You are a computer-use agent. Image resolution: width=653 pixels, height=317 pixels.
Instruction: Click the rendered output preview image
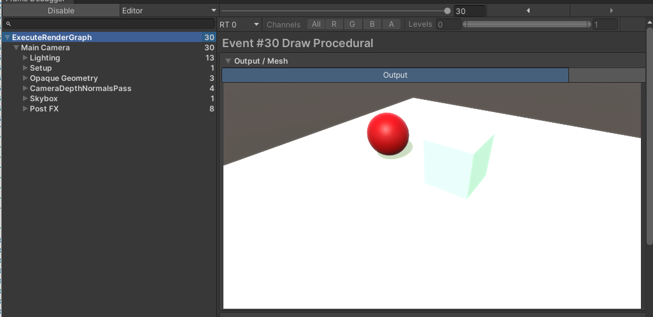pos(432,196)
